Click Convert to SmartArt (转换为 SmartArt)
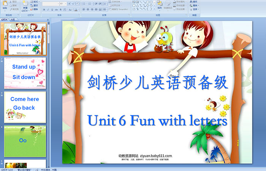Viewport: 266px width, 171px height. point(119,9)
